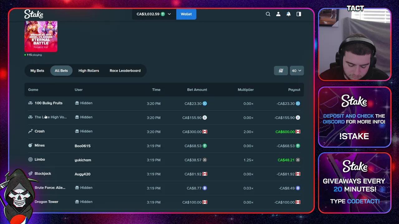The width and height of the screenshot is (399, 224).
Task: Click the 0.03× multiplier value
Action: pyautogui.click(x=248, y=188)
